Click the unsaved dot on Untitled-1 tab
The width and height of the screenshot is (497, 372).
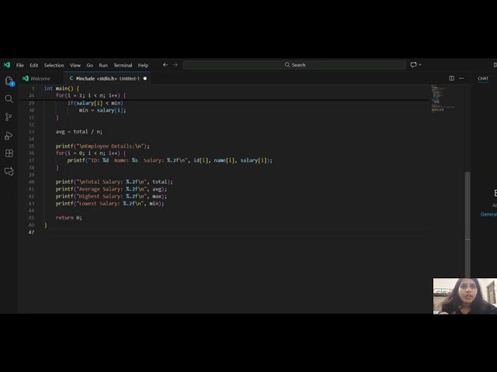tap(145, 78)
